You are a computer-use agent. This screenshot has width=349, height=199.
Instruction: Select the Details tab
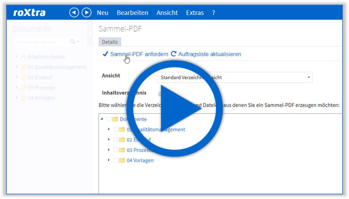pyautogui.click(x=110, y=42)
